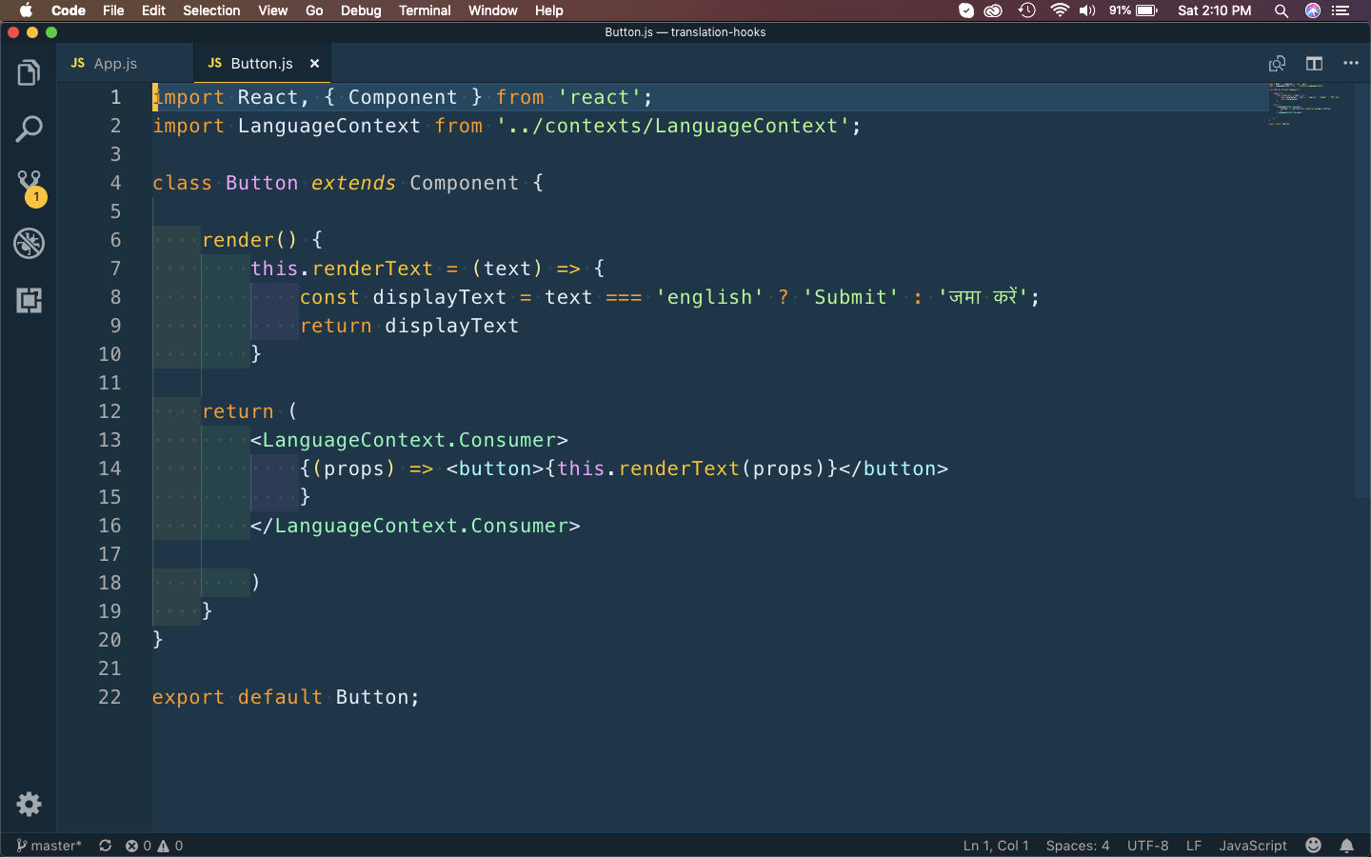Click the Ln 1, Col 1 cursor position
This screenshot has height=857, width=1371.
[x=996, y=846]
